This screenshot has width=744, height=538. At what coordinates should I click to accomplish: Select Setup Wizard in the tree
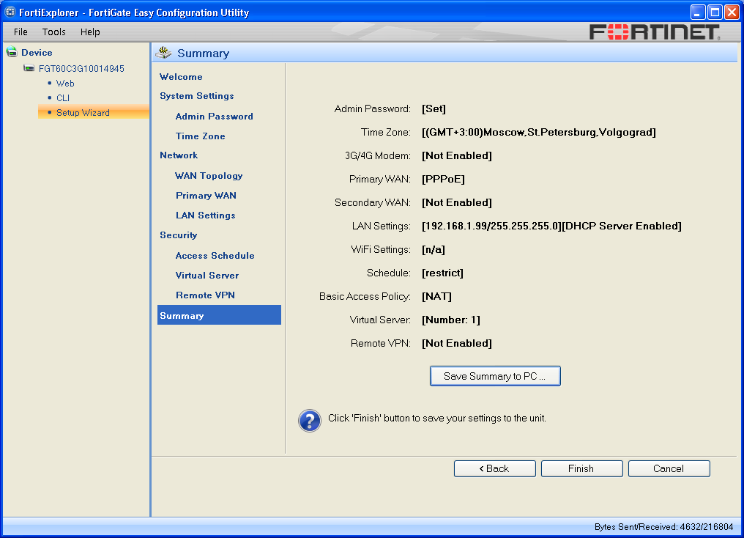pos(83,113)
